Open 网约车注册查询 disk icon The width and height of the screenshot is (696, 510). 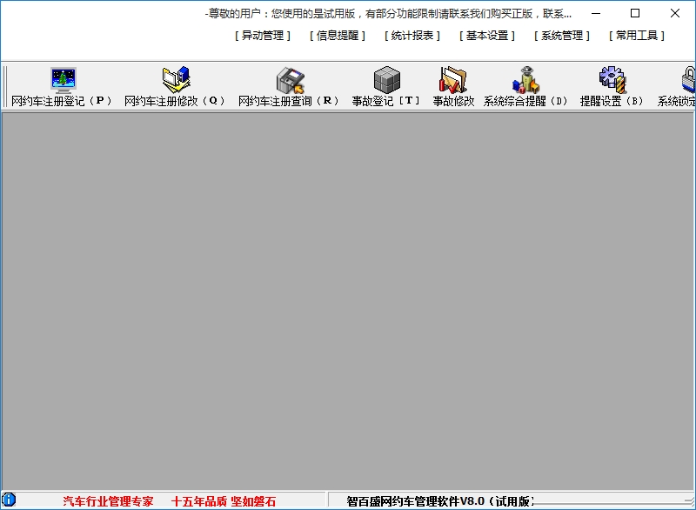pos(290,80)
